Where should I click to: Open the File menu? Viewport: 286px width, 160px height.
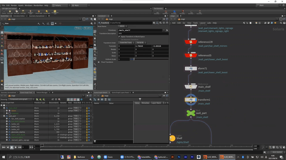tap(4, 5)
